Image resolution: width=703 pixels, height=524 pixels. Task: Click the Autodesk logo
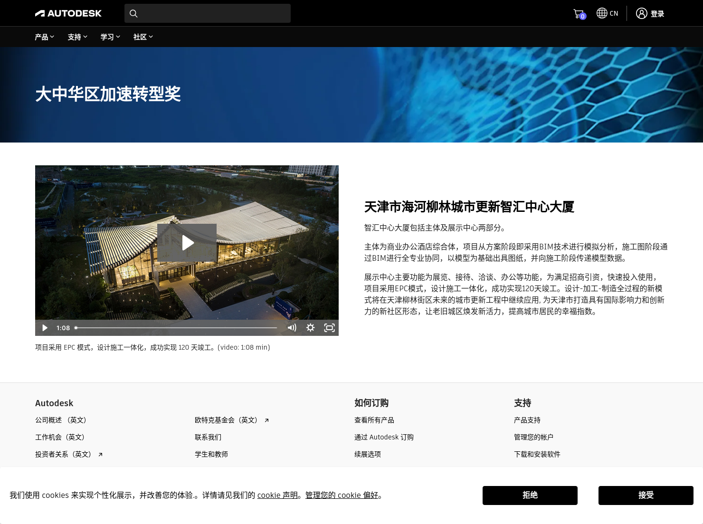68,13
